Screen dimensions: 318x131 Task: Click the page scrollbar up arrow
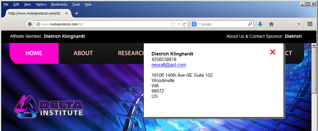[314, 45]
